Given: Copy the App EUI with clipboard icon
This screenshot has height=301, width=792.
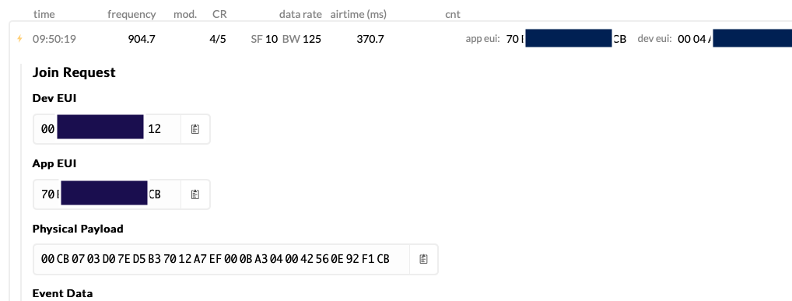Looking at the screenshot, I should click(195, 194).
